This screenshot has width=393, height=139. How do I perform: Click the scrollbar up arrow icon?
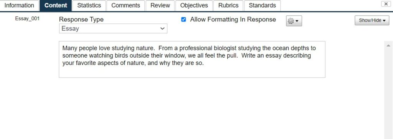[x=388, y=45]
